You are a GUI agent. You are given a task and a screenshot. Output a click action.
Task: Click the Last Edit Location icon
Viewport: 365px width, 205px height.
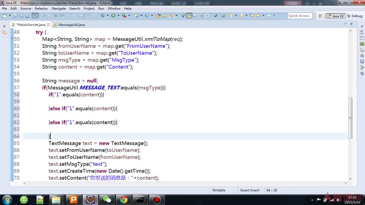tap(252, 16)
